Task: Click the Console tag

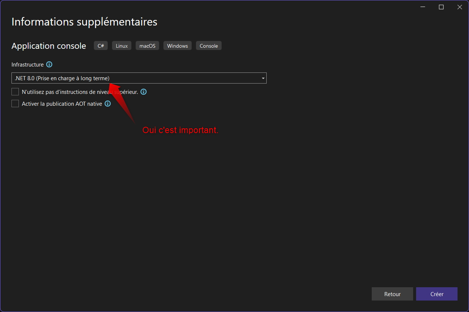Action: click(209, 46)
